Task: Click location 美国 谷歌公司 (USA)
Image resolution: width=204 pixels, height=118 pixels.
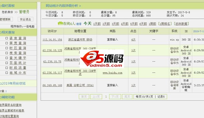Action: coord(80,85)
